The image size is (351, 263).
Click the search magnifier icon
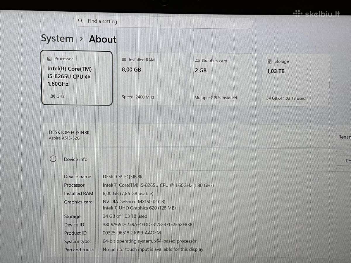point(80,21)
